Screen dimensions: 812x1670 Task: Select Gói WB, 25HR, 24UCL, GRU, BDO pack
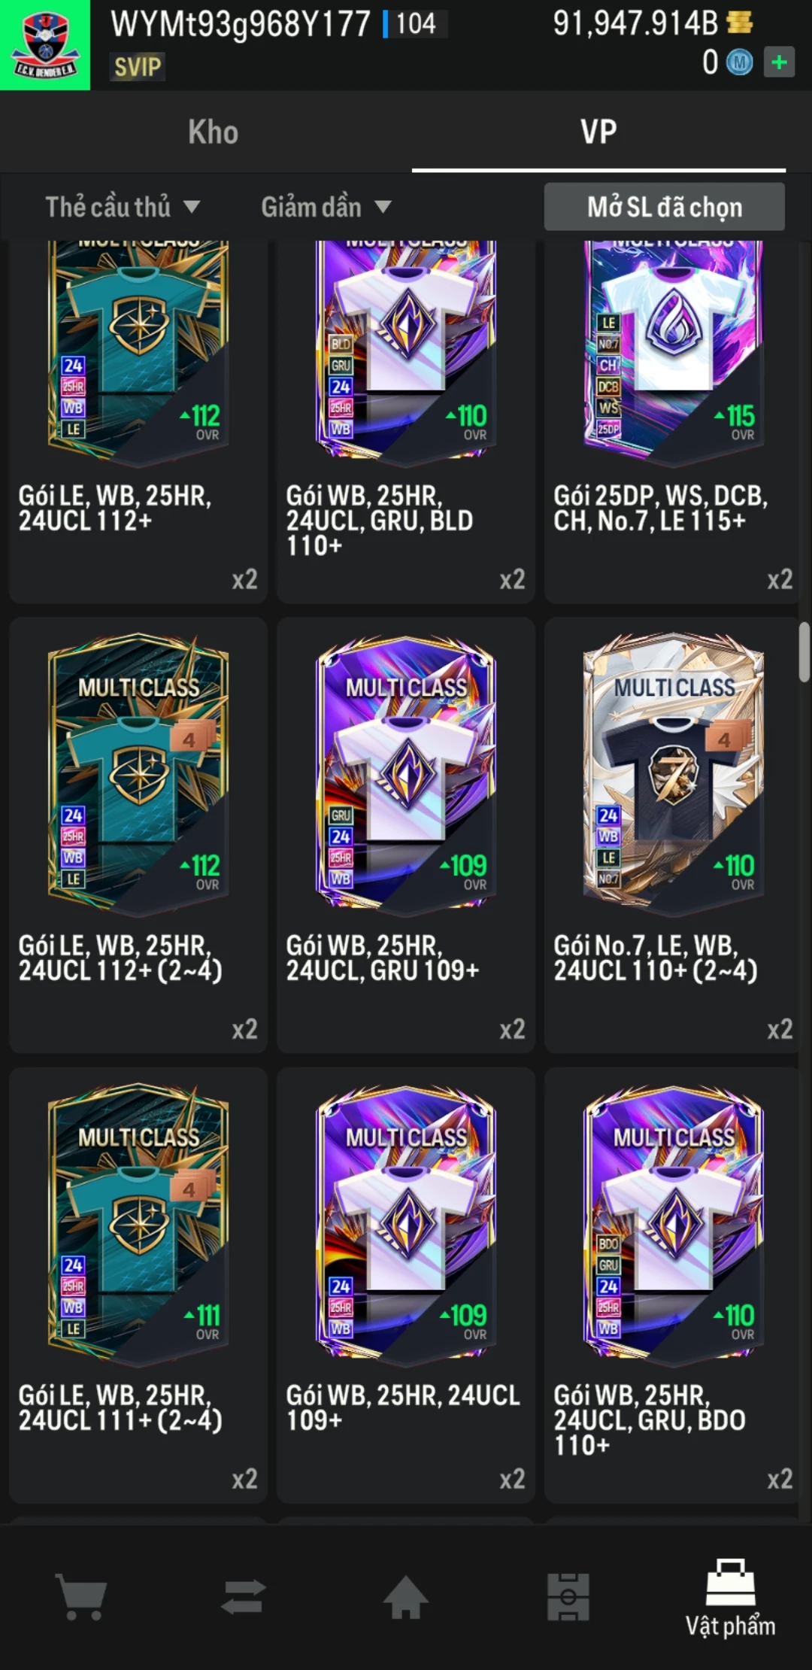(674, 1285)
